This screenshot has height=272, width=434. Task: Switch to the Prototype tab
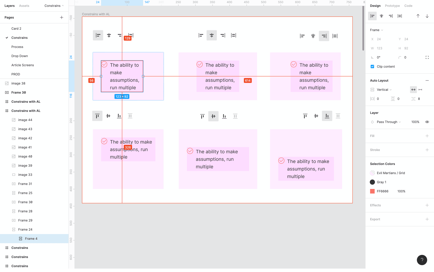click(392, 6)
